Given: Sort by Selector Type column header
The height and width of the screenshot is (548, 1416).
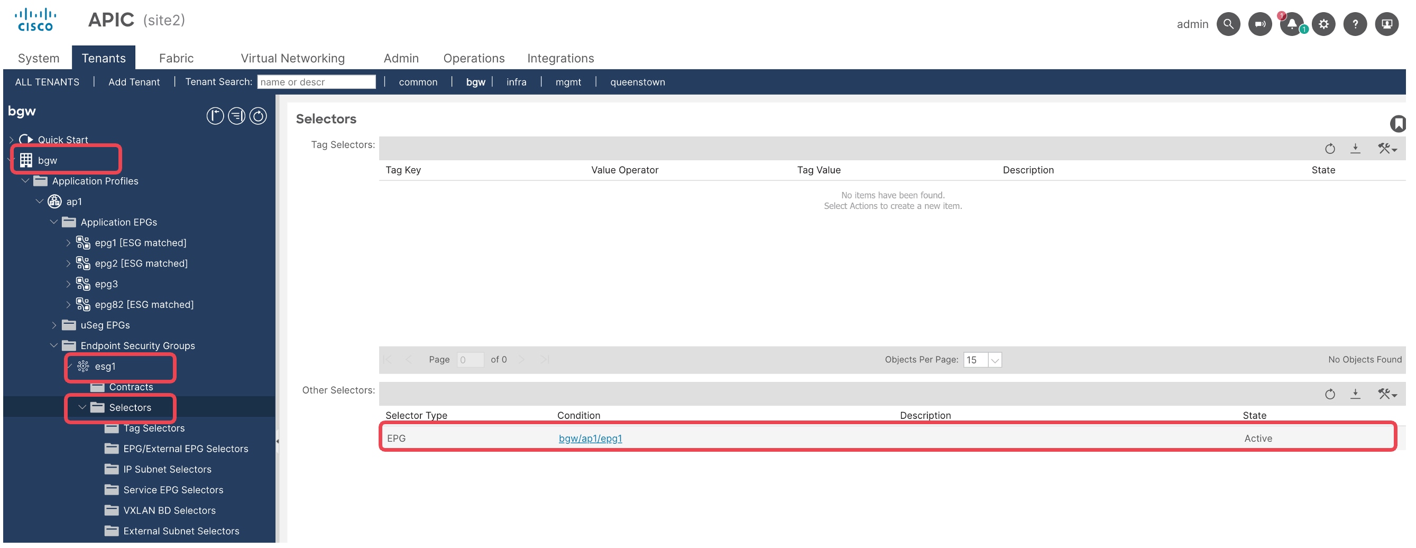Looking at the screenshot, I should coord(416,416).
